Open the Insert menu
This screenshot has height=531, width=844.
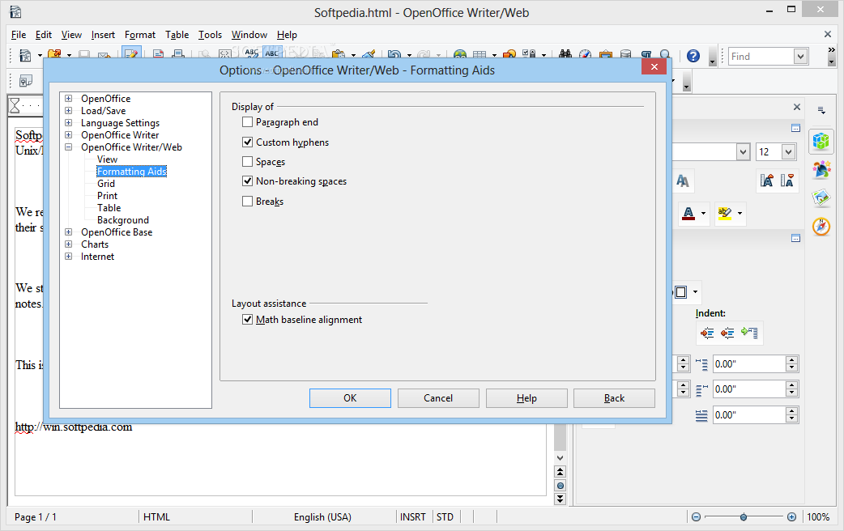(103, 35)
